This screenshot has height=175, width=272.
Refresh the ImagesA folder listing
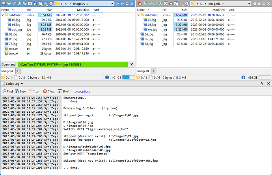[30, 4]
